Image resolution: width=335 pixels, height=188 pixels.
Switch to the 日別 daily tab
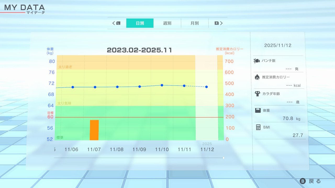[140, 23]
